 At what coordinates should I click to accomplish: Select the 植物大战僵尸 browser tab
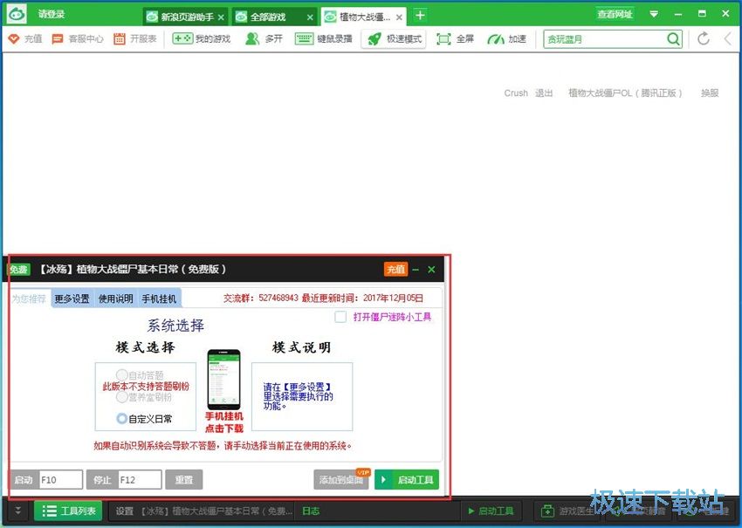point(365,17)
